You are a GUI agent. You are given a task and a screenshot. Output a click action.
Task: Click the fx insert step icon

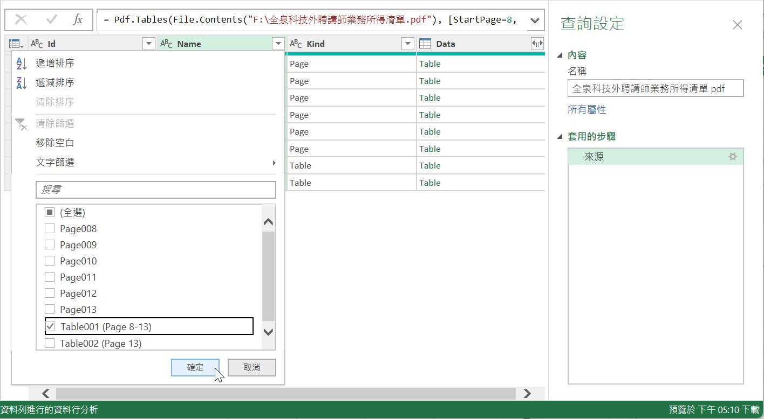pos(78,20)
